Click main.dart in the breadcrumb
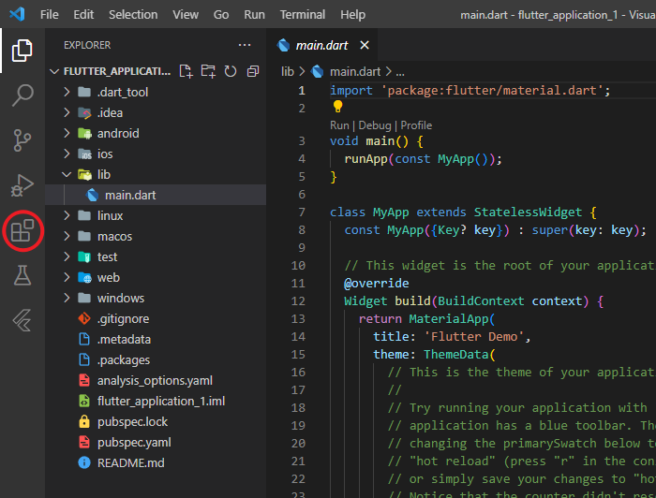The image size is (656, 498). point(355,71)
